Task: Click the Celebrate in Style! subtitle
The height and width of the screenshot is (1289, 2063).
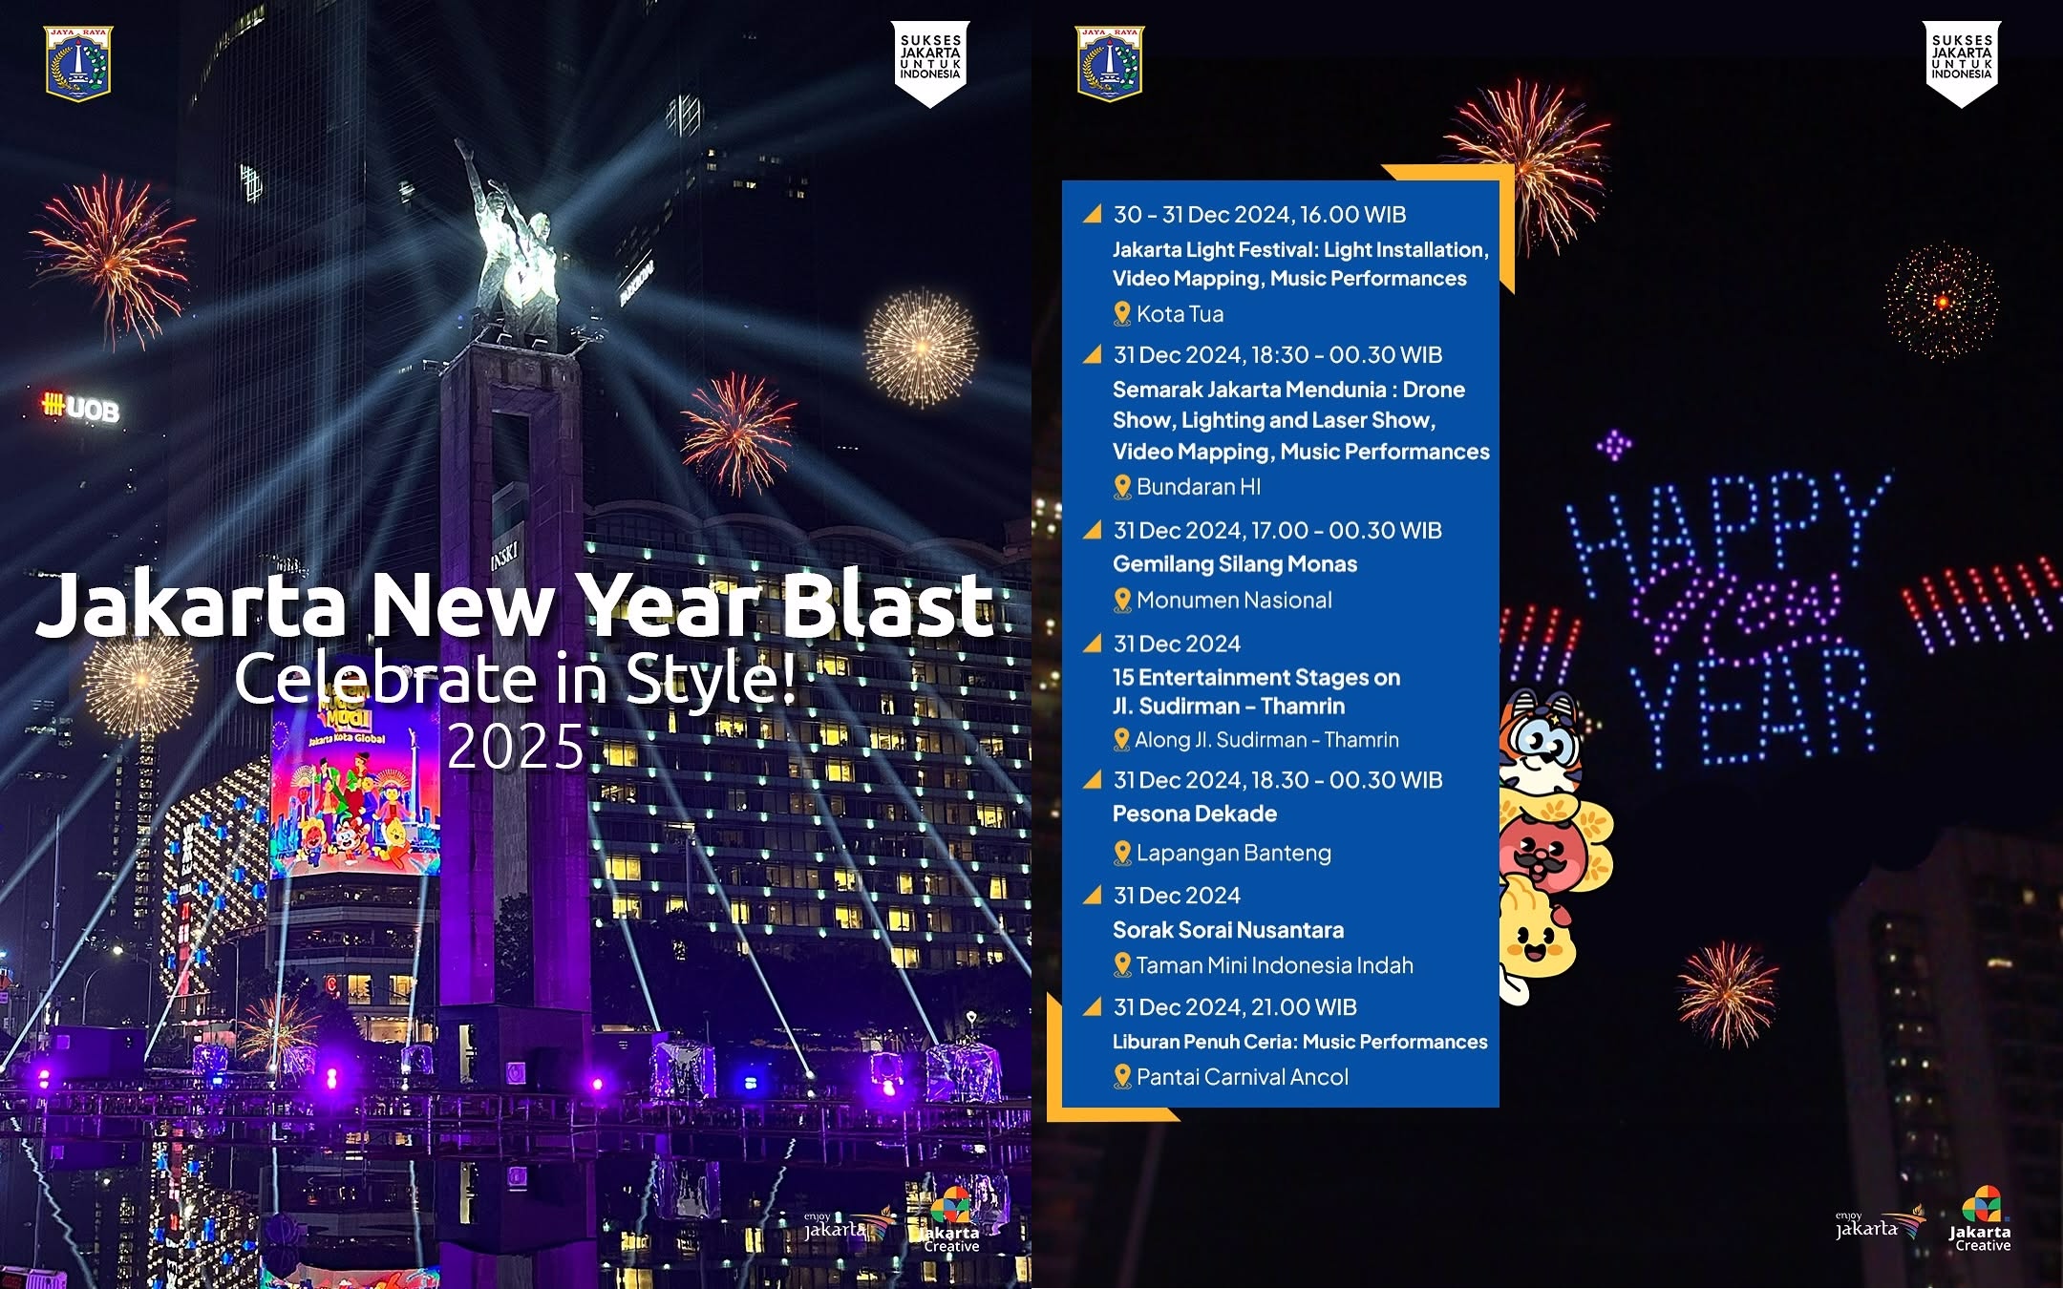Action: (516, 679)
